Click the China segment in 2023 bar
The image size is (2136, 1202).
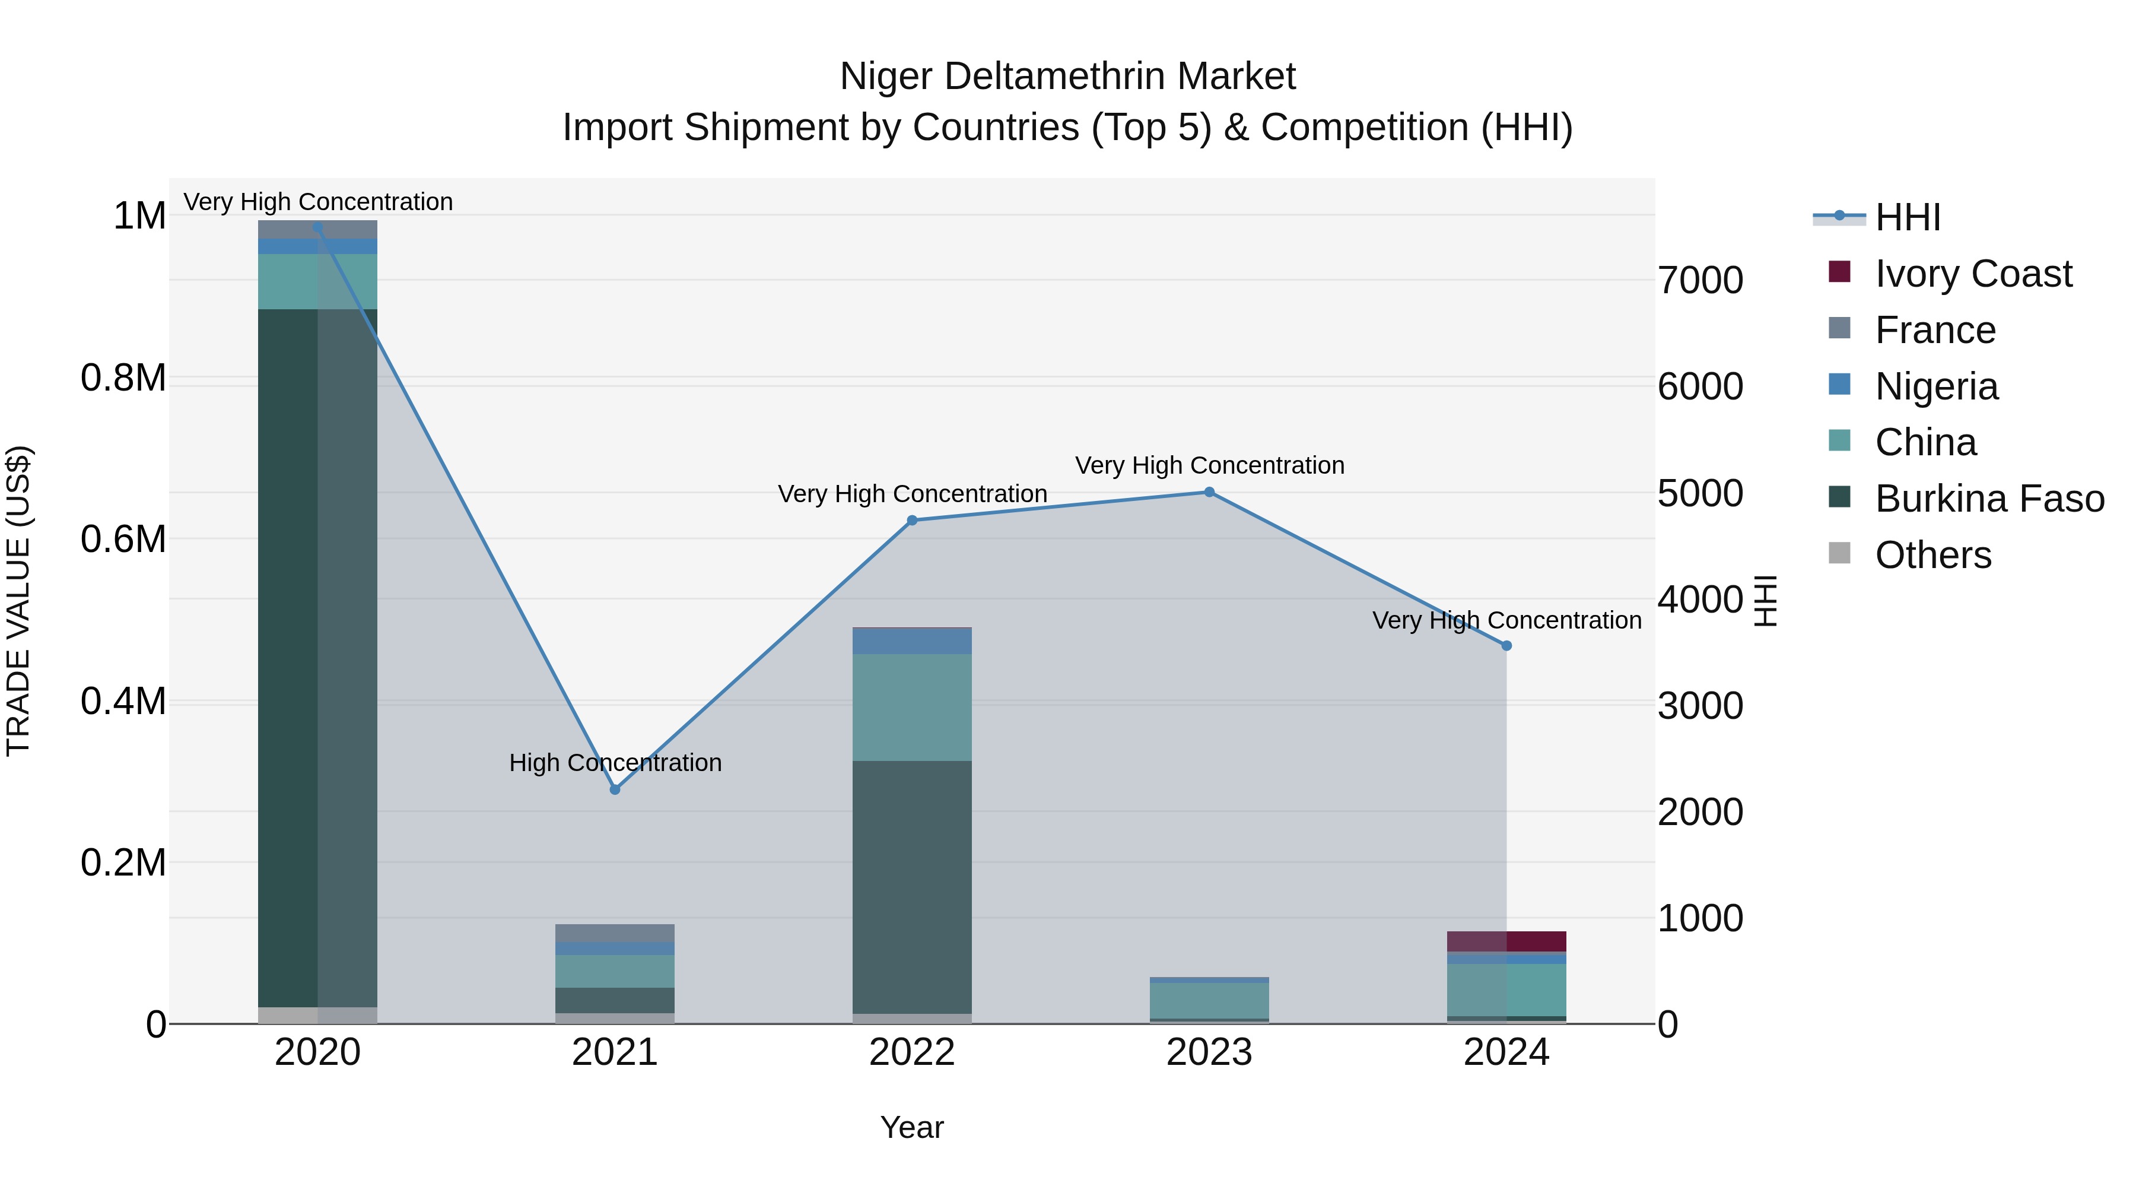(1209, 1000)
